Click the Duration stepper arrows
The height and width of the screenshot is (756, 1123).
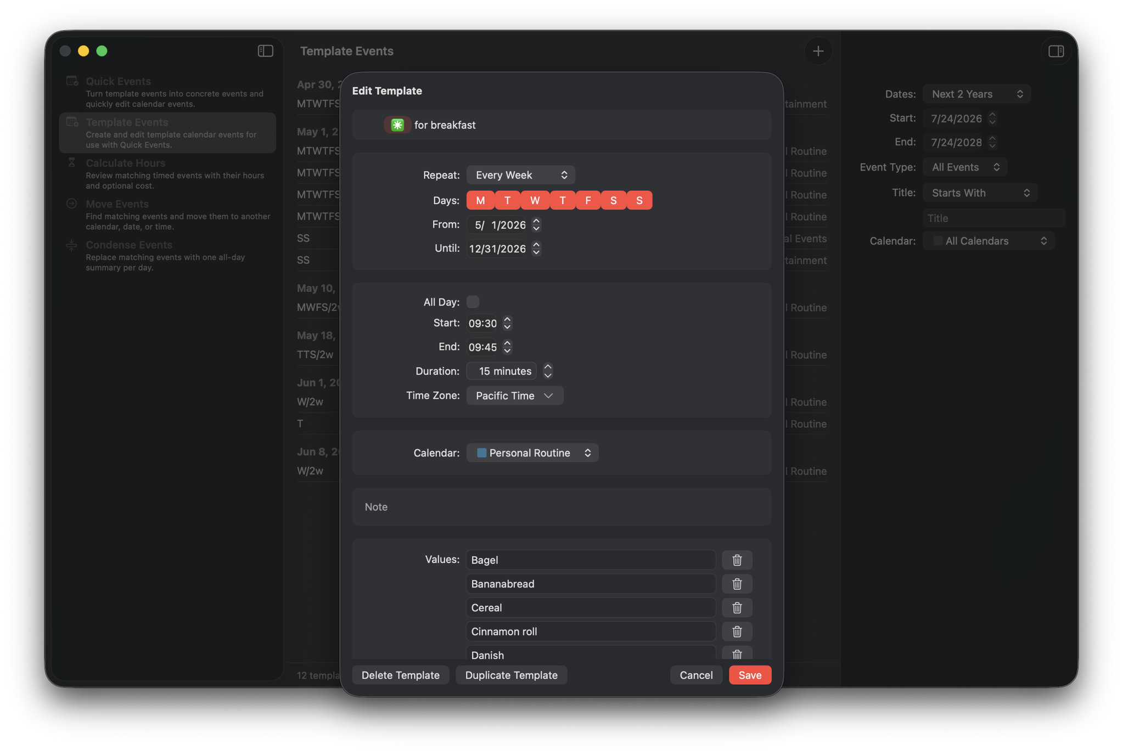point(547,371)
